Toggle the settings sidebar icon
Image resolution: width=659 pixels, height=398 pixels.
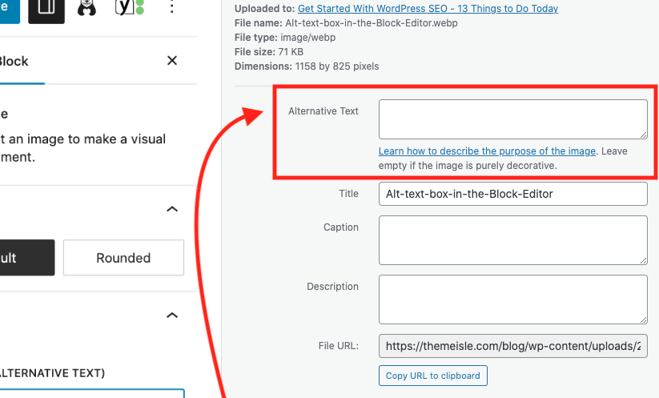click(x=46, y=10)
